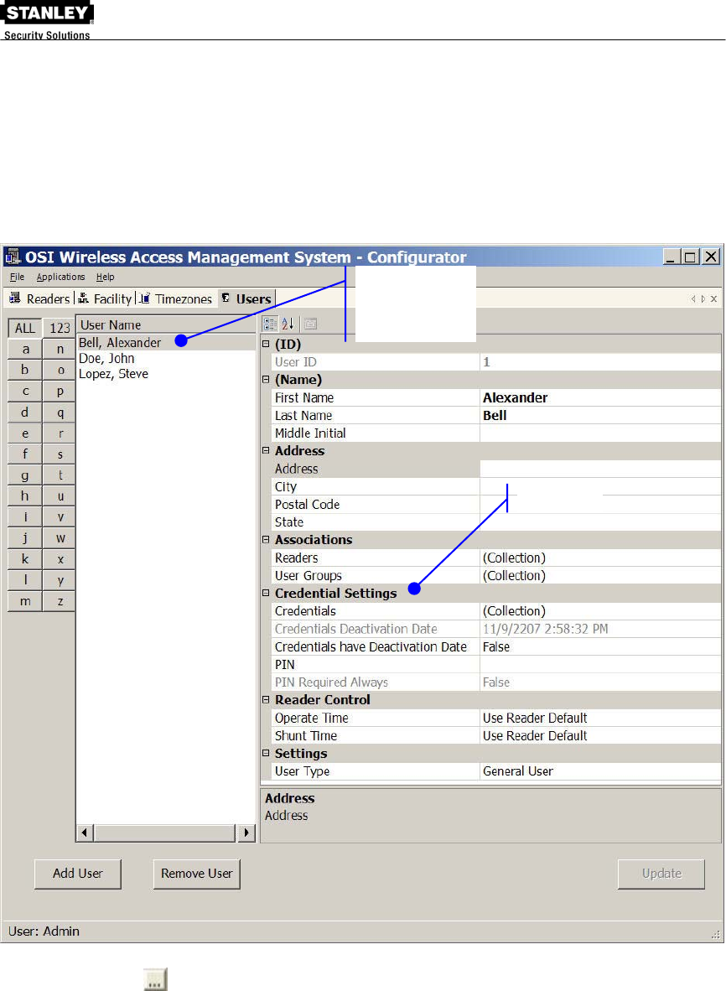The image size is (726, 991).
Task: Open the Applications menu
Action: click(60, 277)
